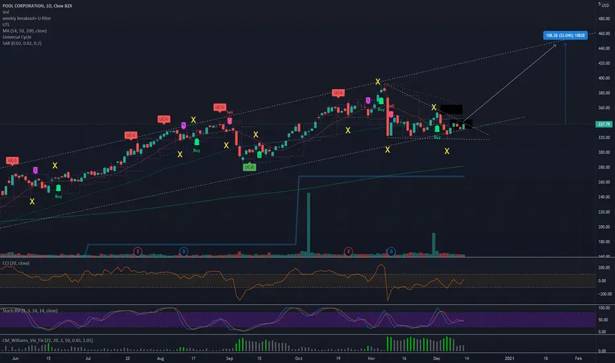Click the Stoch RSI pane label

tap(30, 311)
